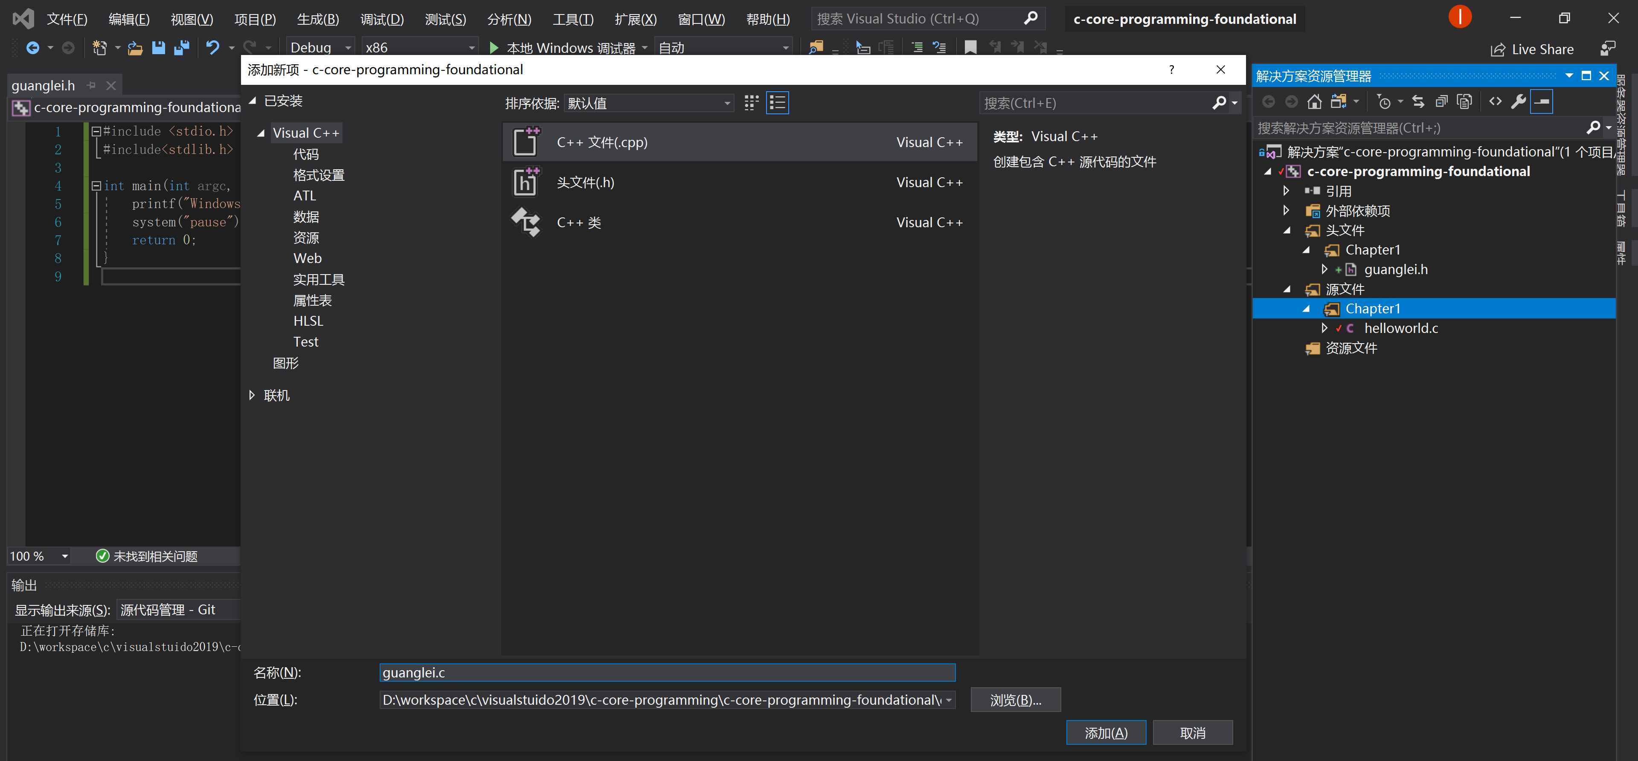Switch dialog to small icons grid view

[x=751, y=103]
